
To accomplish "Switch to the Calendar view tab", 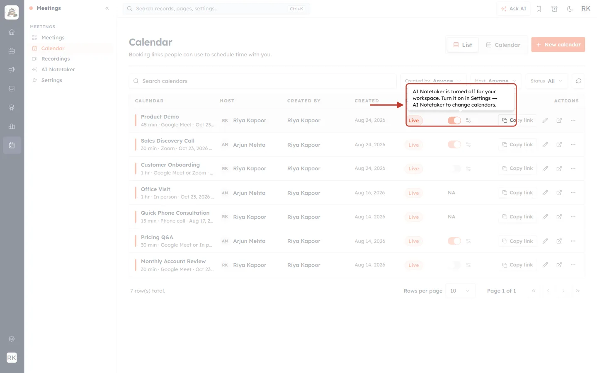I will tap(503, 45).
